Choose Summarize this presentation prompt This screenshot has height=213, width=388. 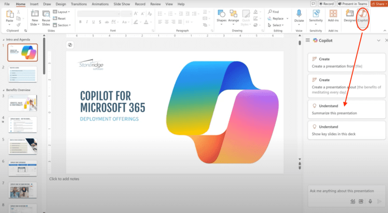point(346,110)
